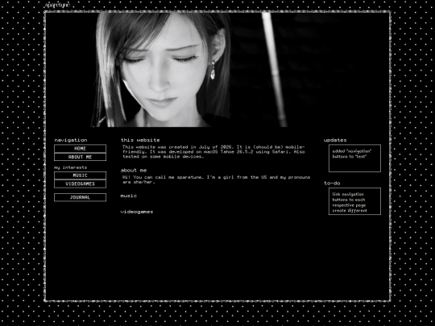Select the 'about me' section heading
This screenshot has width=435, height=326.
click(x=134, y=170)
